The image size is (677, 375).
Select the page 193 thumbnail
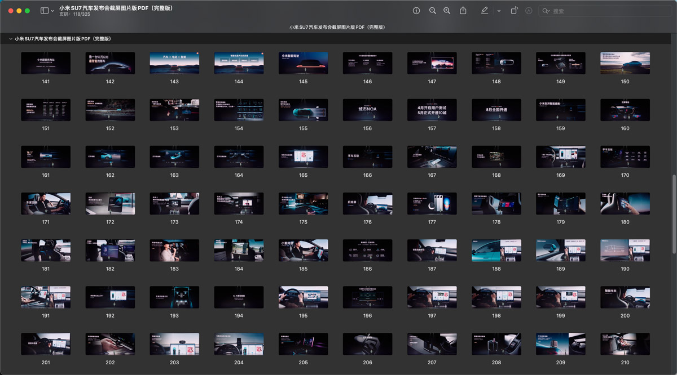point(174,297)
